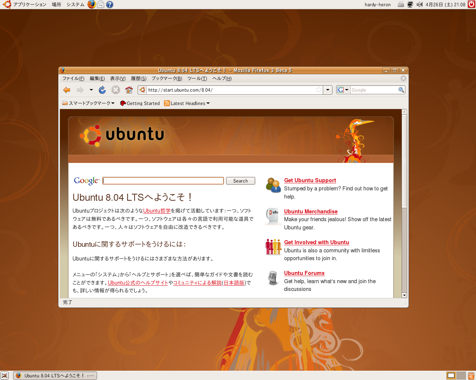Image resolution: width=476 pixels, height=380 pixels.
Task: Launch the mail client from the panel envelope icon
Action: pos(101,4)
